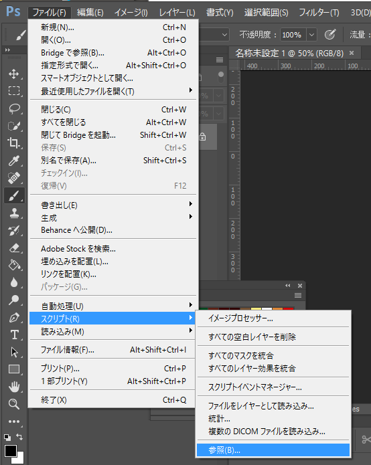Close the 名称未設定 1 document tab

click(x=352, y=53)
